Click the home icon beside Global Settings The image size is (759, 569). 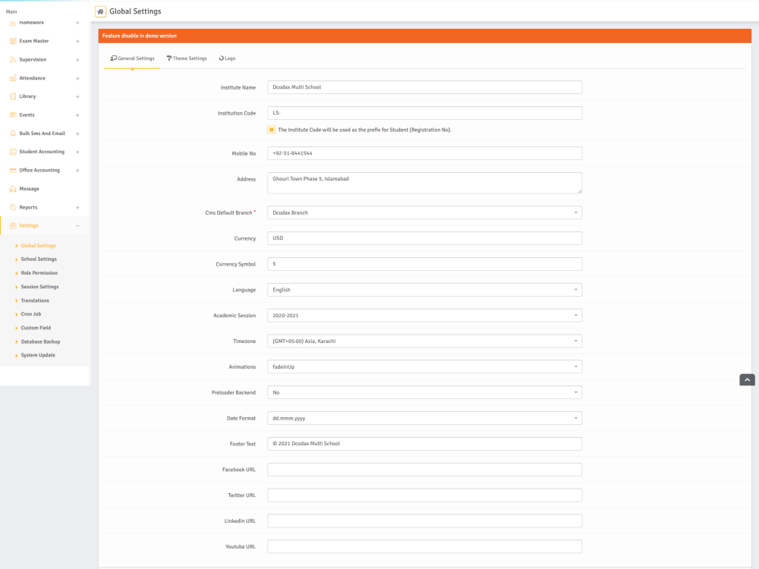click(100, 11)
